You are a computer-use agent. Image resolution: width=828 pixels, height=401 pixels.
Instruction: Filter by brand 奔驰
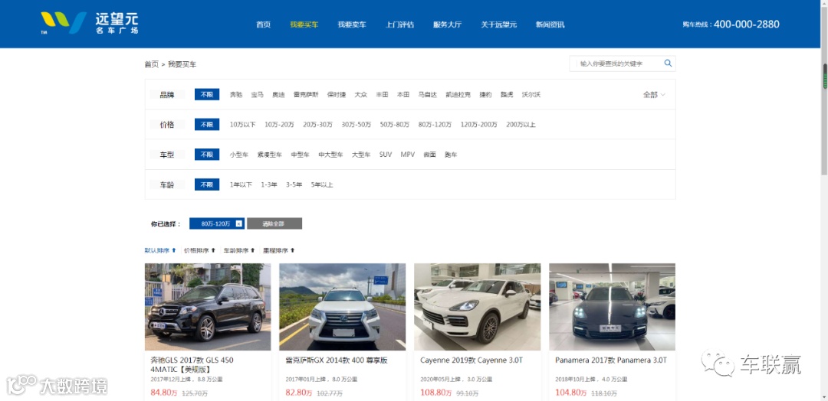[x=236, y=95]
